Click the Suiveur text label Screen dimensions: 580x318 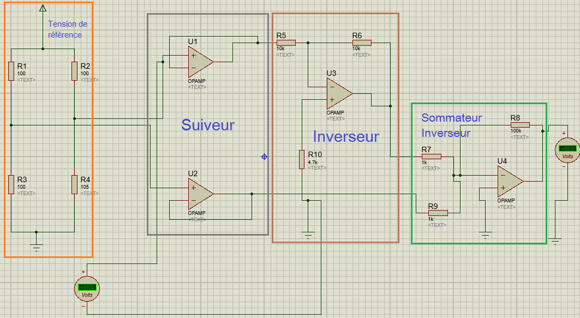click(x=208, y=125)
